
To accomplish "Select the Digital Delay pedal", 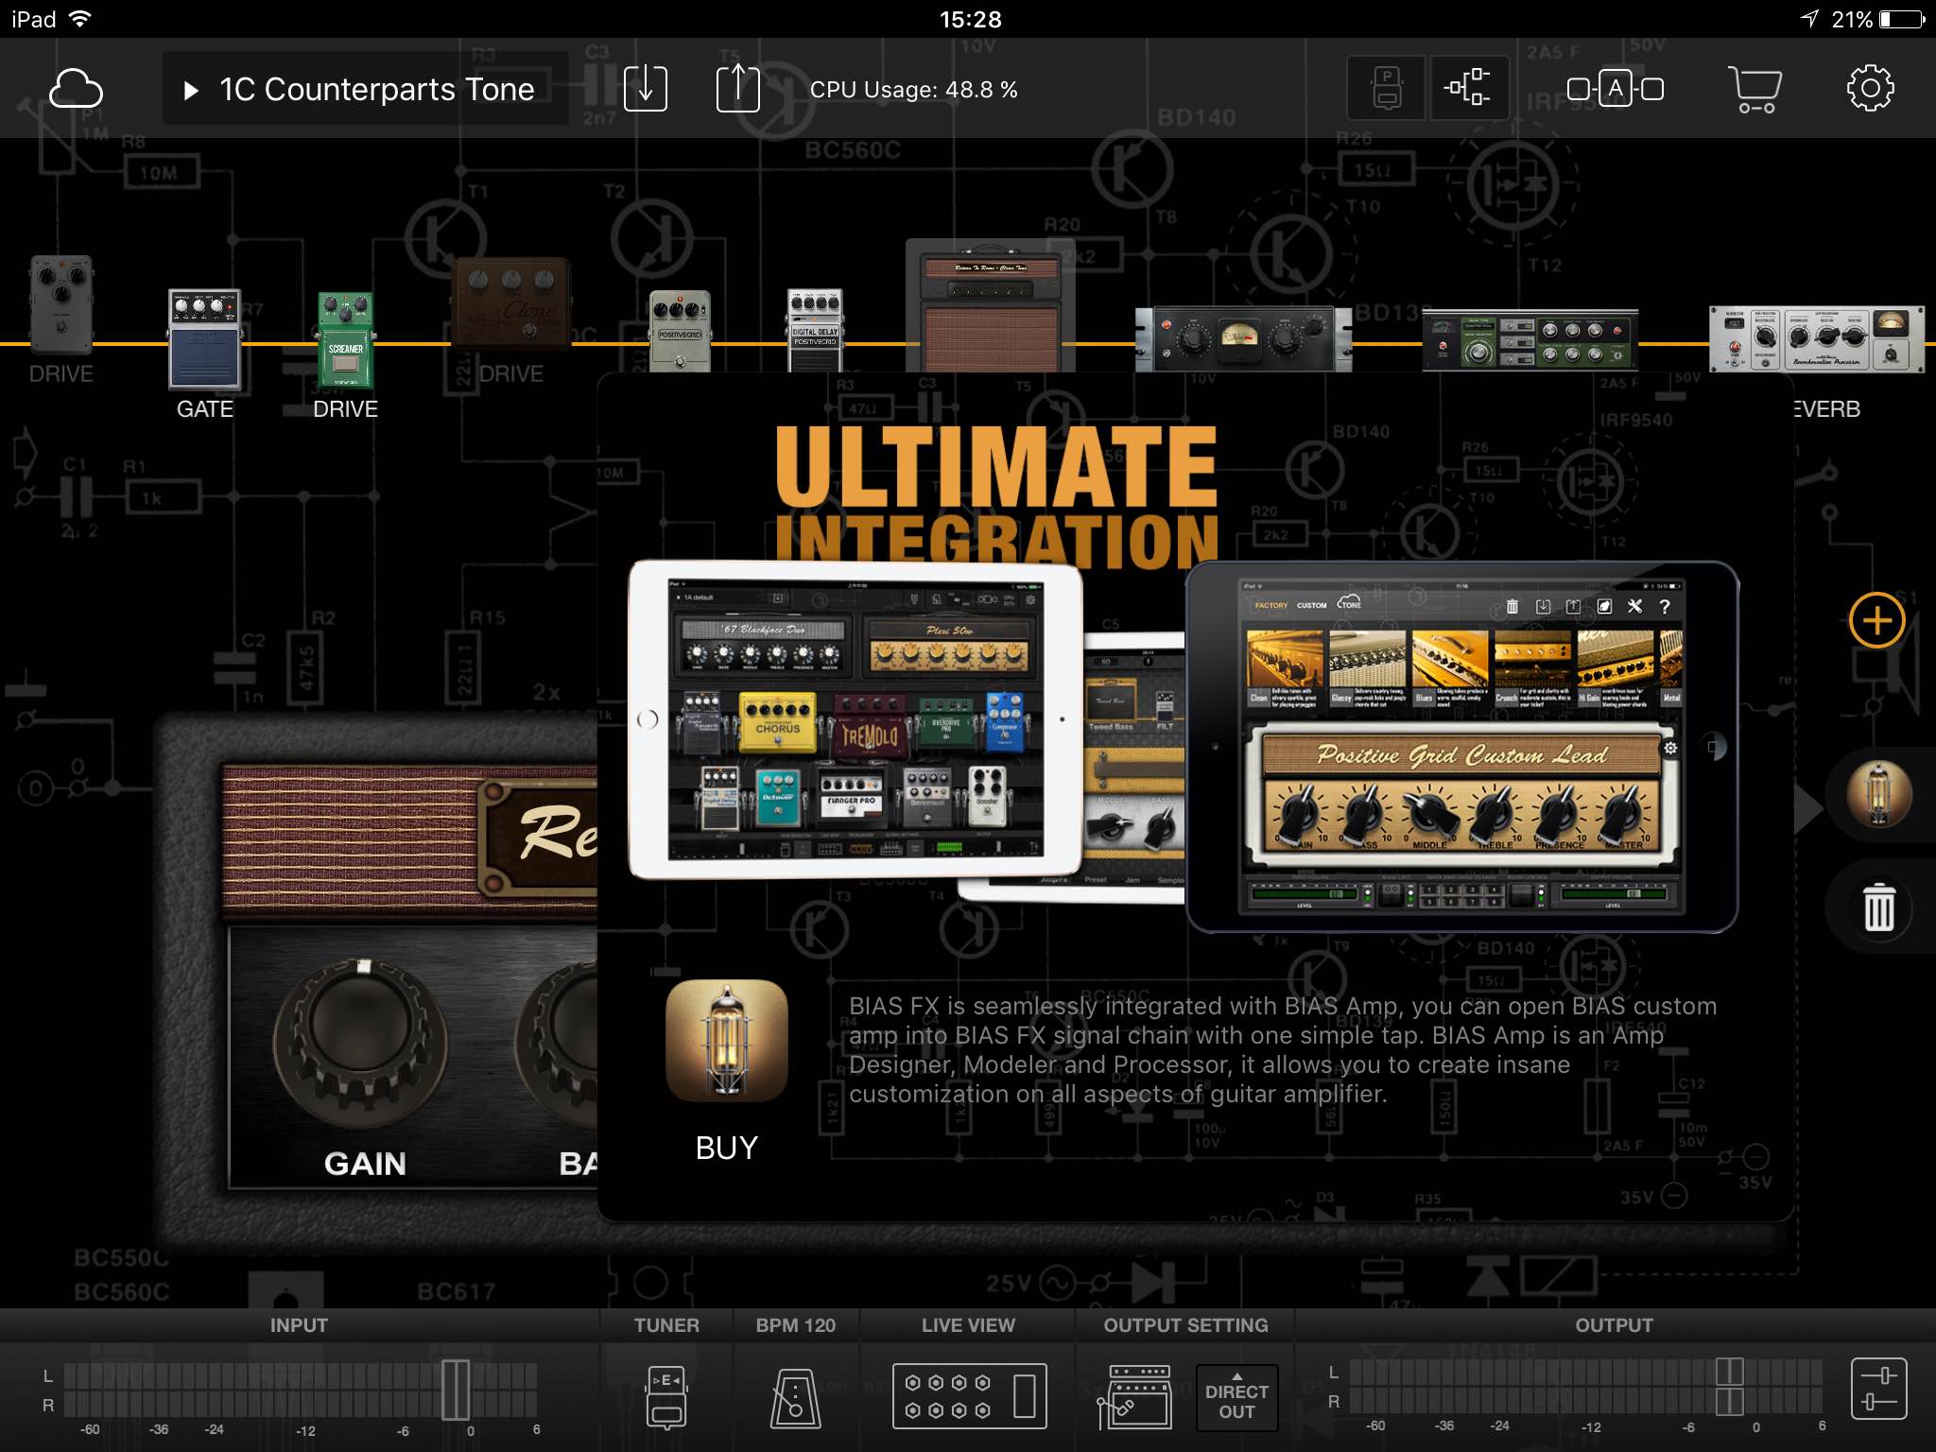I will pos(815,331).
